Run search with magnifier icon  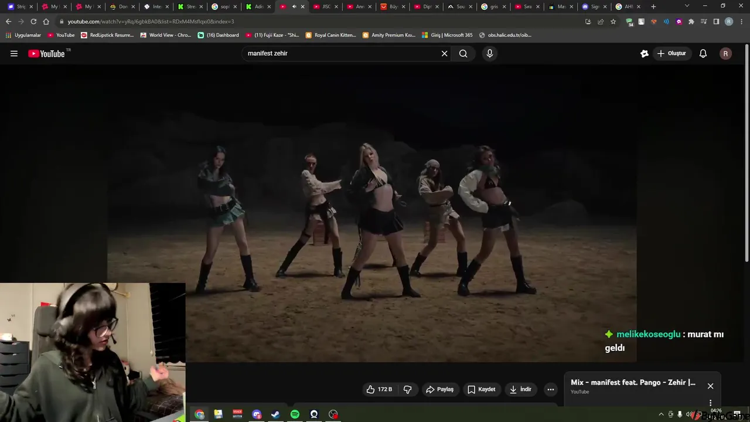(x=463, y=53)
